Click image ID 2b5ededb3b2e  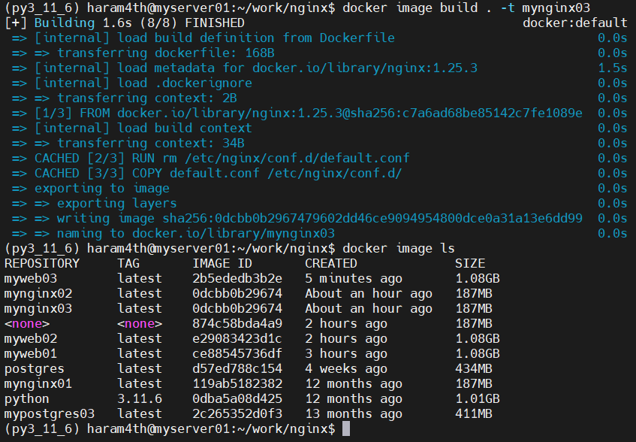click(x=237, y=278)
